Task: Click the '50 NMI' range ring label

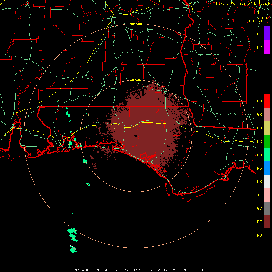Action: coord(136,80)
